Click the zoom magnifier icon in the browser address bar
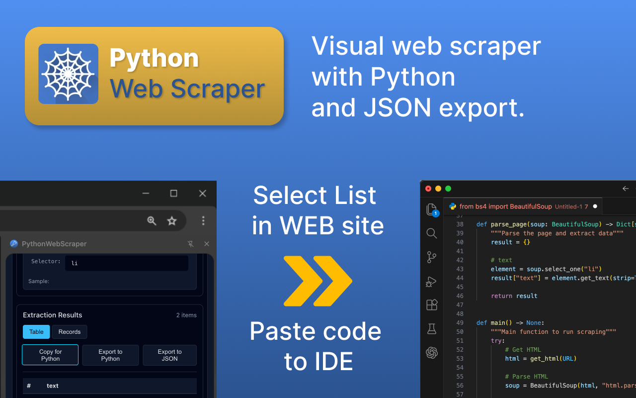This screenshot has height=398, width=636. pos(152,221)
